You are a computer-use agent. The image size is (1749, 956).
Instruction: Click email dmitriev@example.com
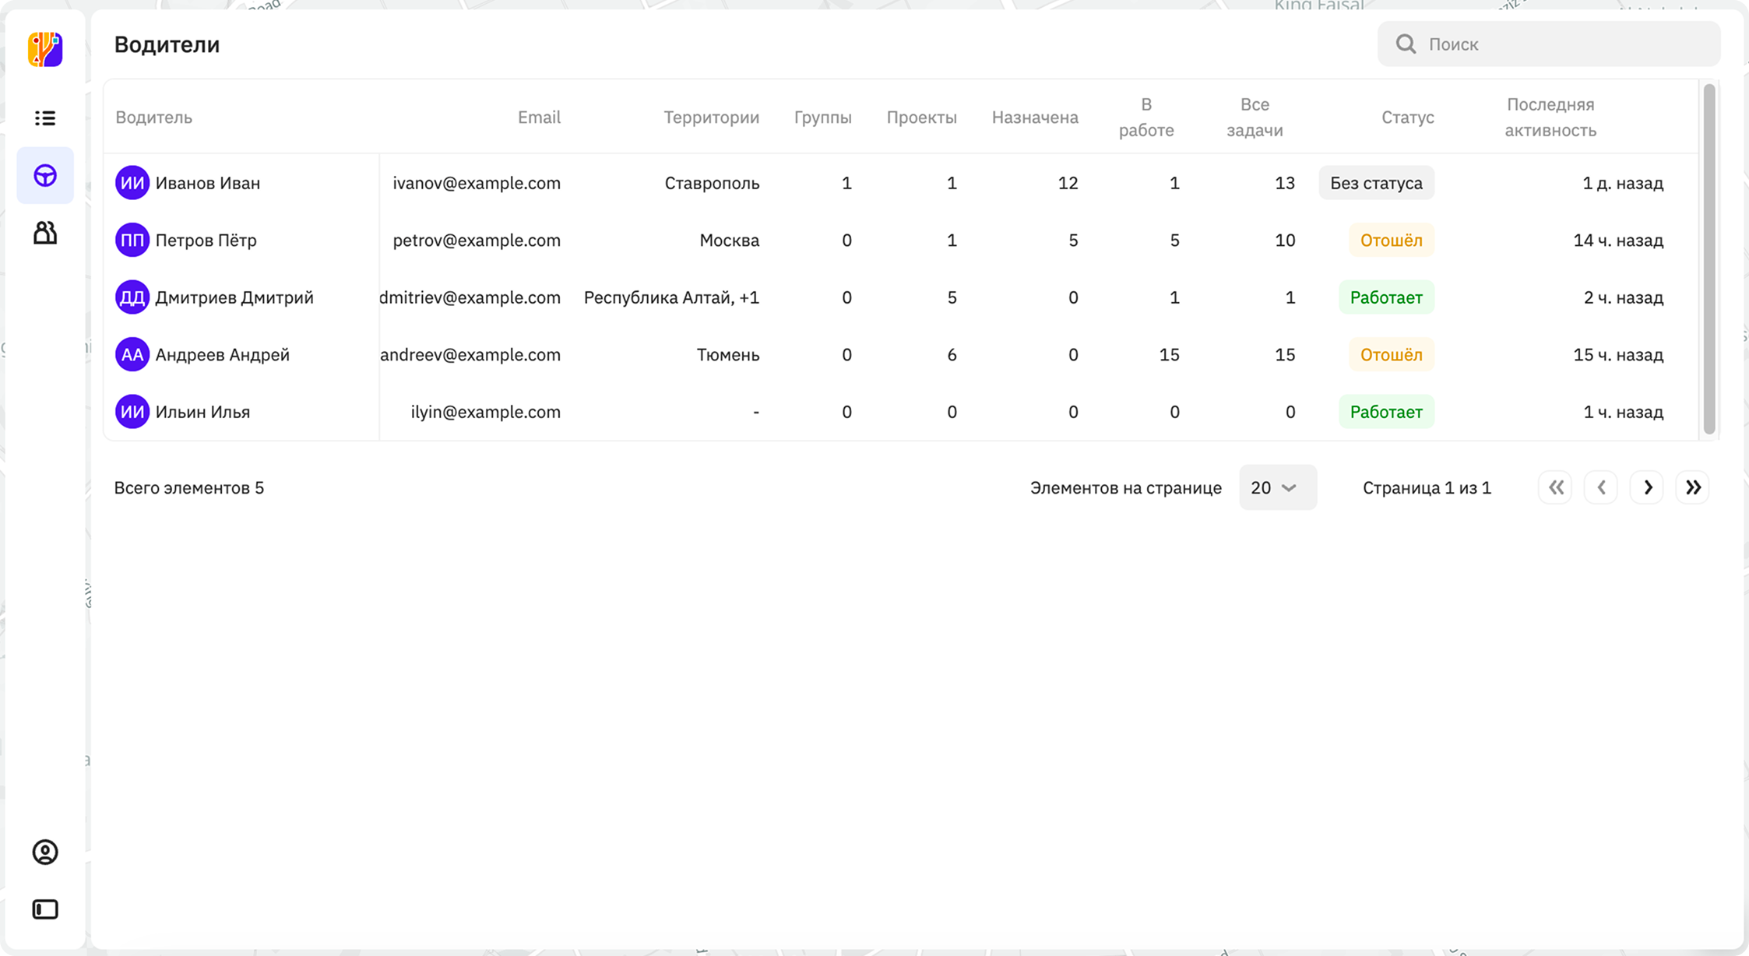coord(470,297)
